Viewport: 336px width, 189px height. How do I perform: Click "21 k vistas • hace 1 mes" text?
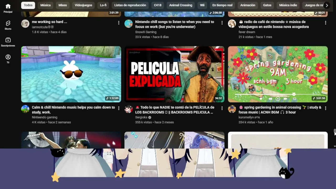255,37
